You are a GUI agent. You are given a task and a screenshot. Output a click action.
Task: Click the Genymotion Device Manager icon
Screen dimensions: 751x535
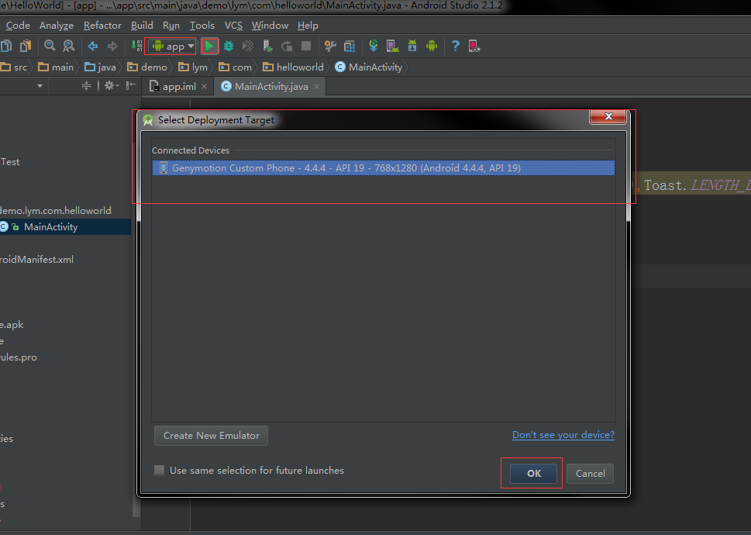click(x=474, y=46)
